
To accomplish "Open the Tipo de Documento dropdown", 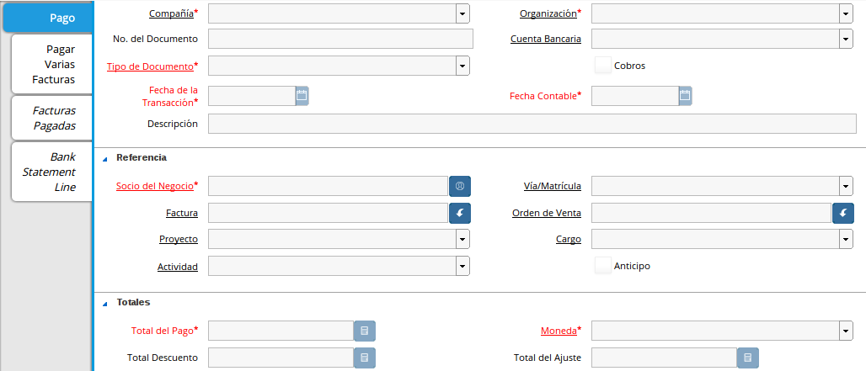I will coord(462,66).
